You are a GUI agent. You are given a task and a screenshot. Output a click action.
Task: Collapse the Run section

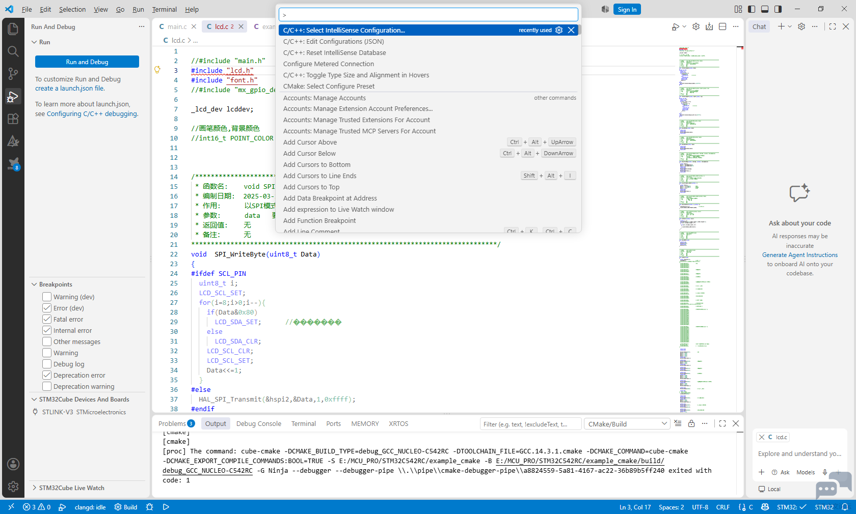34,42
